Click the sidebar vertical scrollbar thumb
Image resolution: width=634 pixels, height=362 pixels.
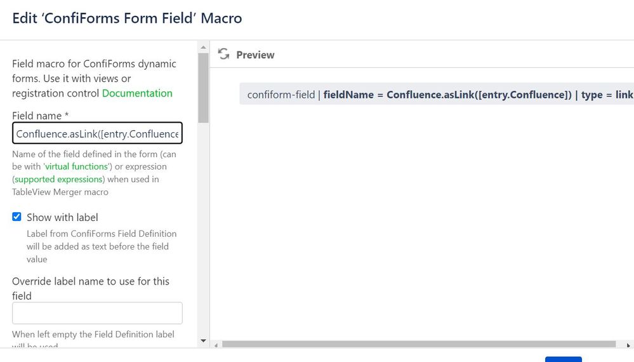[203, 88]
